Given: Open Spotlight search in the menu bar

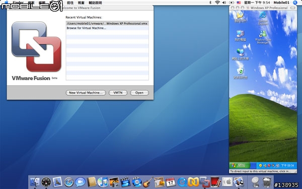Looking at the screenshot, I should click(295, 3).
